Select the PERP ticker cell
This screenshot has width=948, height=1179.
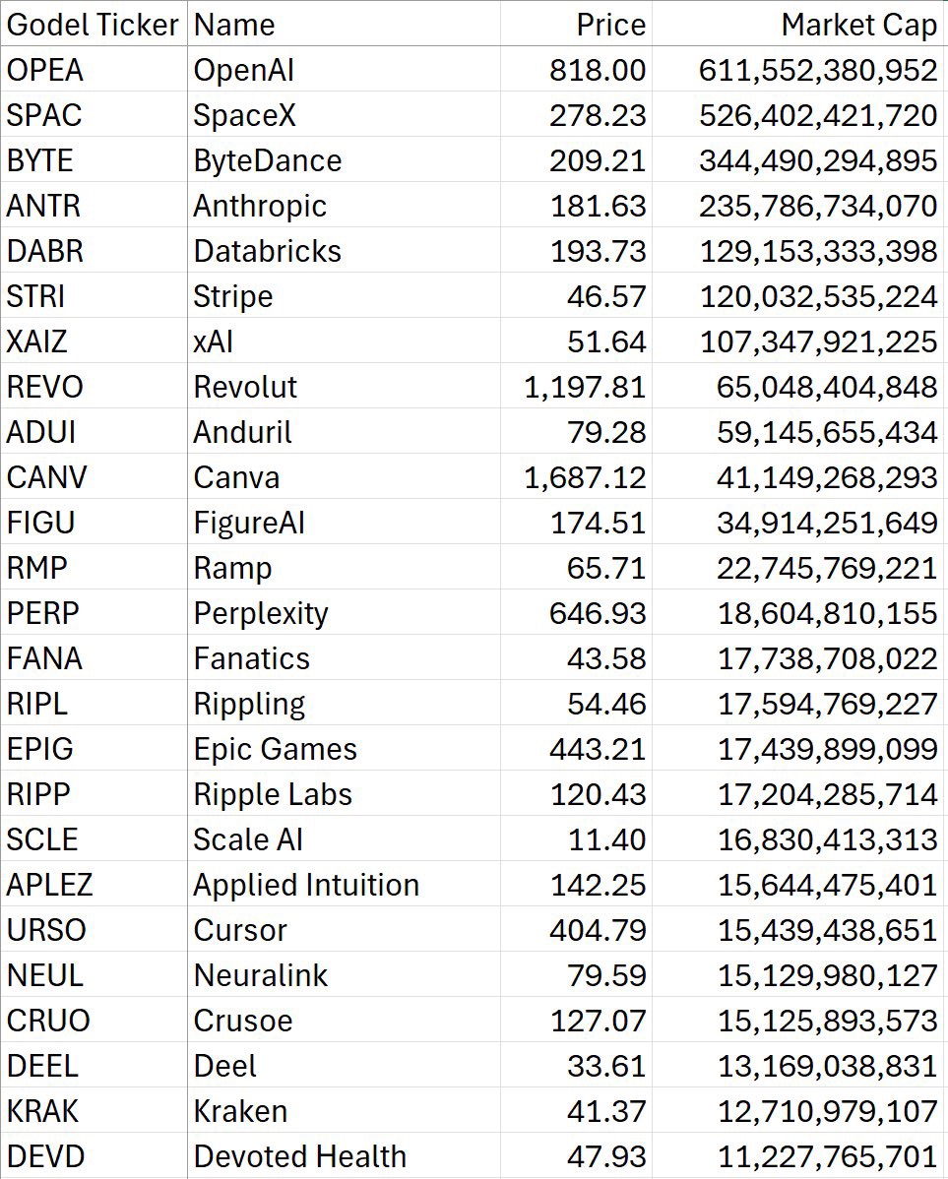[x=43, y=613]
